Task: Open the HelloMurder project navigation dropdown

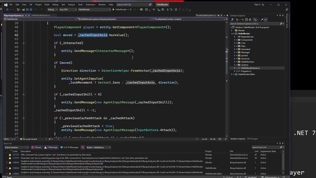Action: coord(40,19)
